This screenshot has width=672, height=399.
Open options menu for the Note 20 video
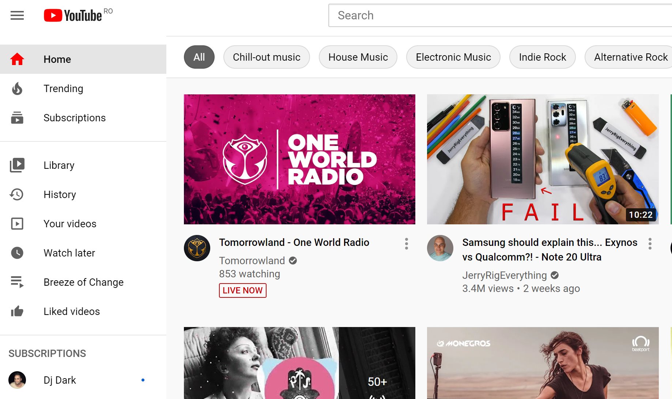coord(650,244)
